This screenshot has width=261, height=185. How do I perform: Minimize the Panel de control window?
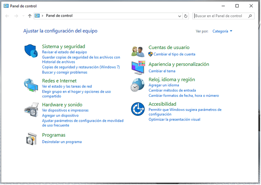[223, 6]
